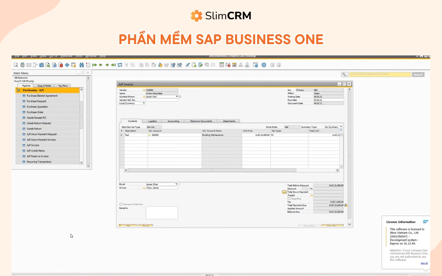442x276 pixels.
Task: Click the Search button at top right
Action: coord(419,75)
